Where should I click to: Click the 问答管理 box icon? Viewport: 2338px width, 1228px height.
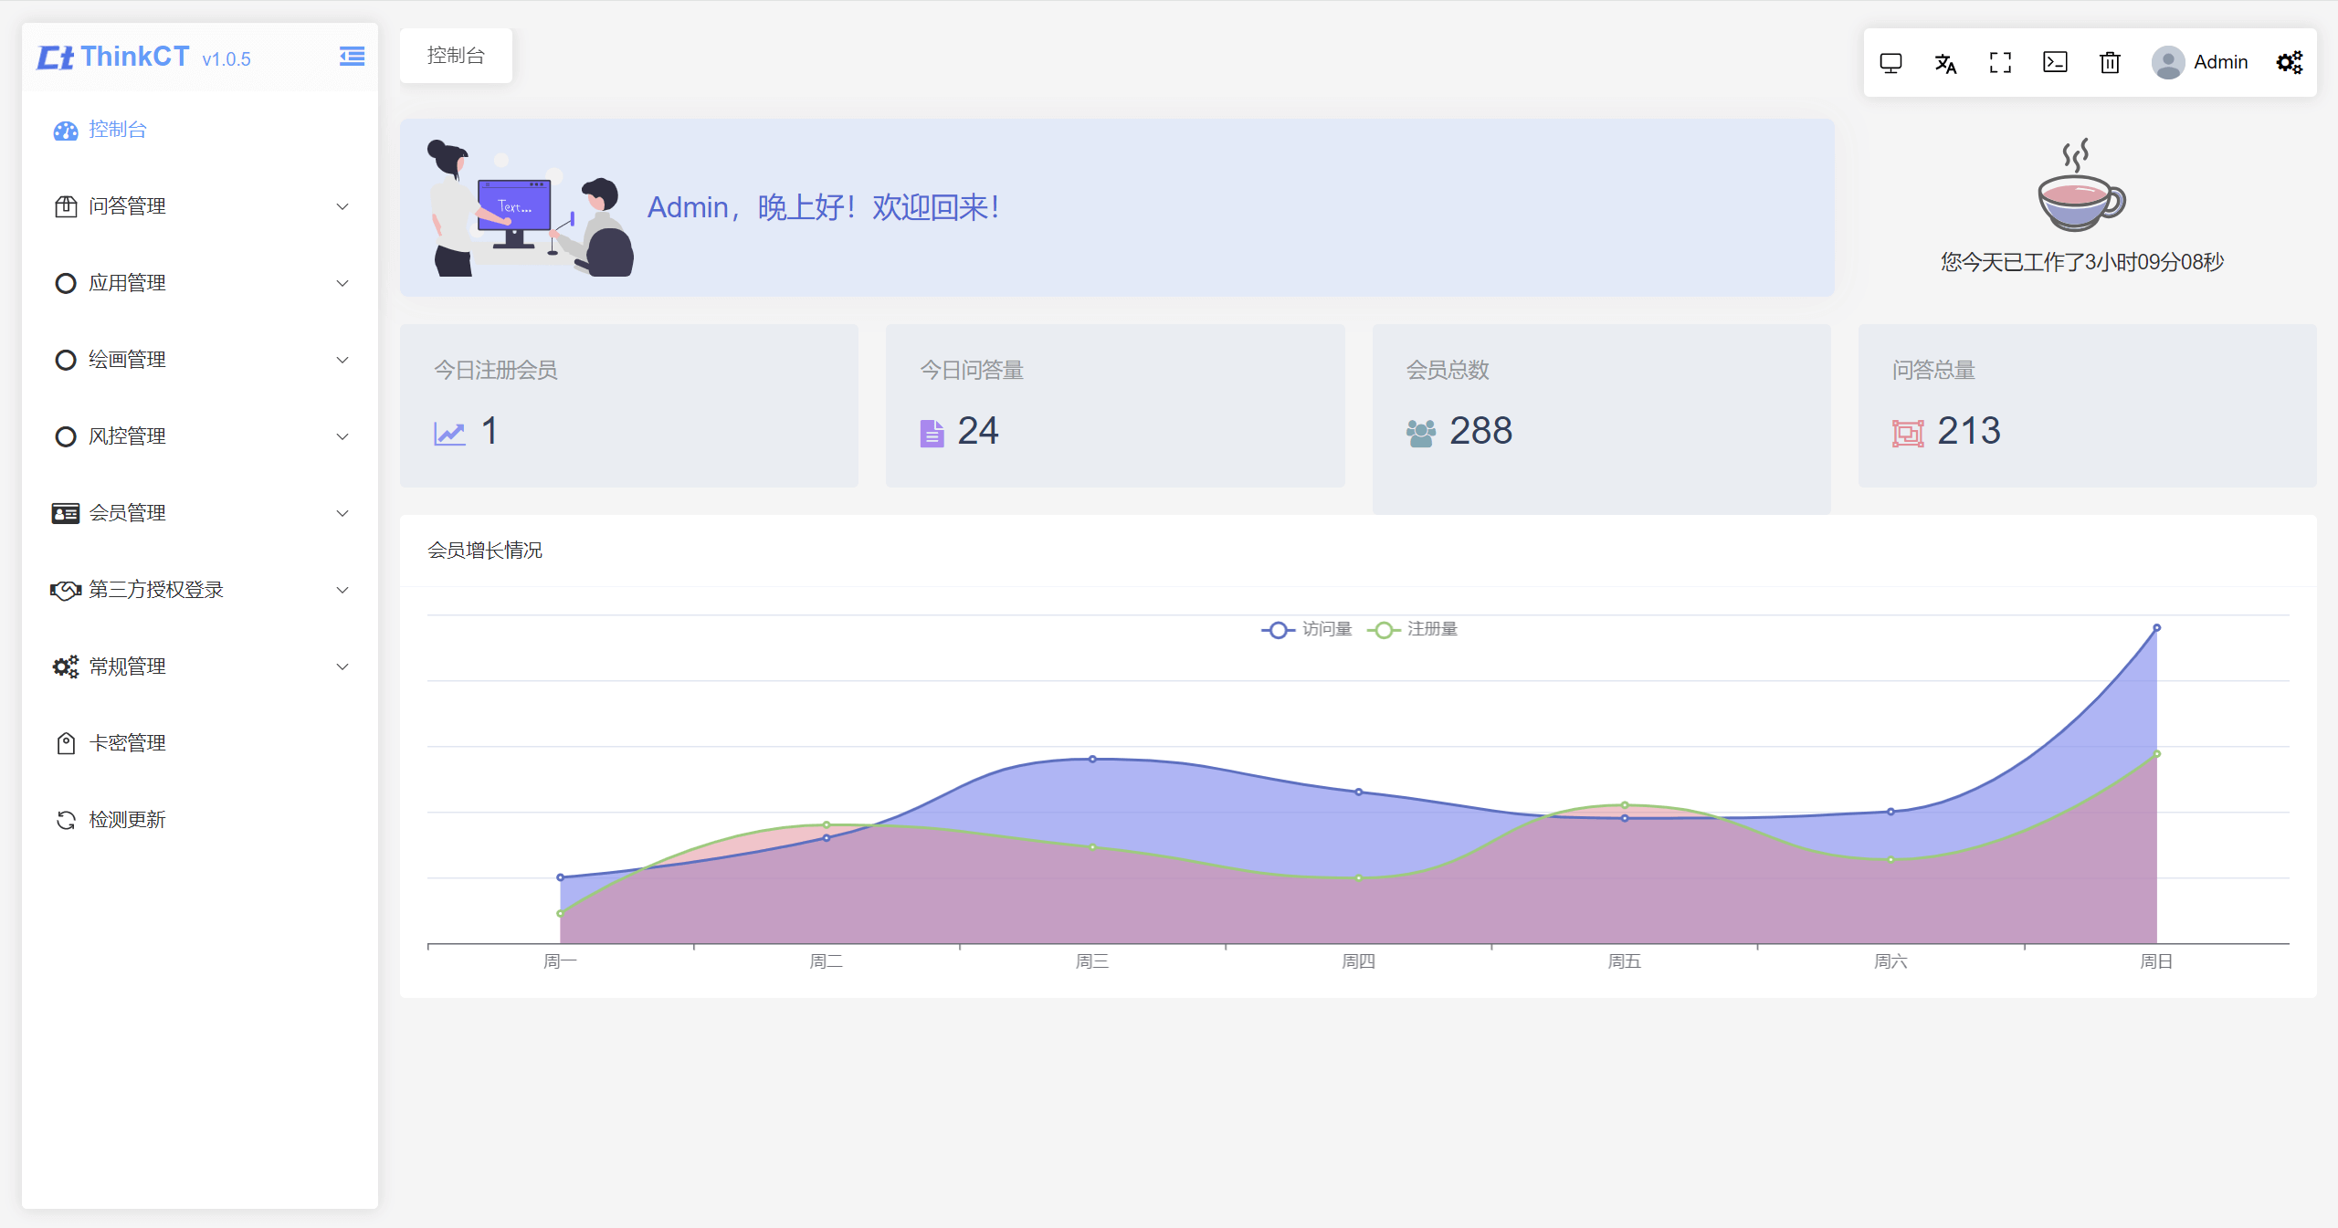[66, 206]
